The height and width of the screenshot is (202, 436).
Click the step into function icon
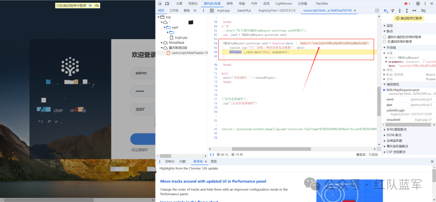point(400,10)
